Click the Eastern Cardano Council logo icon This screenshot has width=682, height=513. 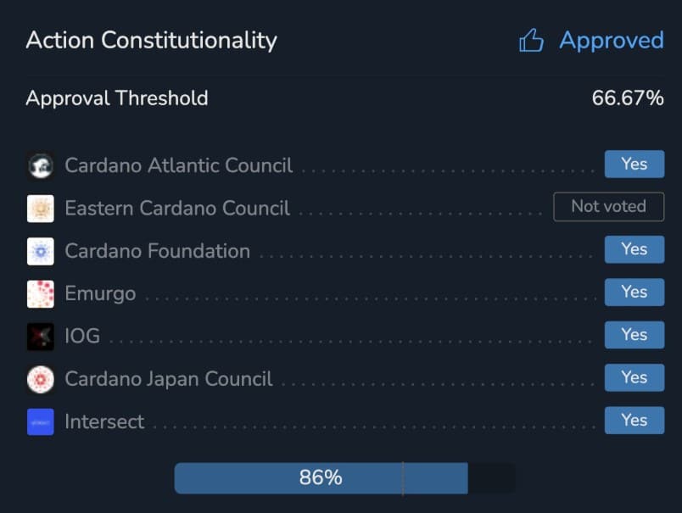pyautogui.click(x=40, y=209)
